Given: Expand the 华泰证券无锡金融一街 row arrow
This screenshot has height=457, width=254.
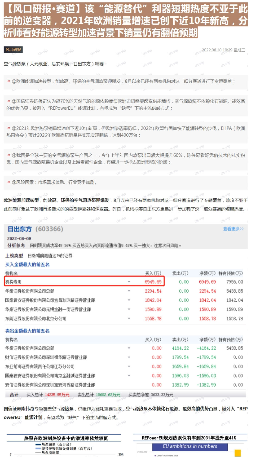Looking at the screenshot, I should pos(129,309).
